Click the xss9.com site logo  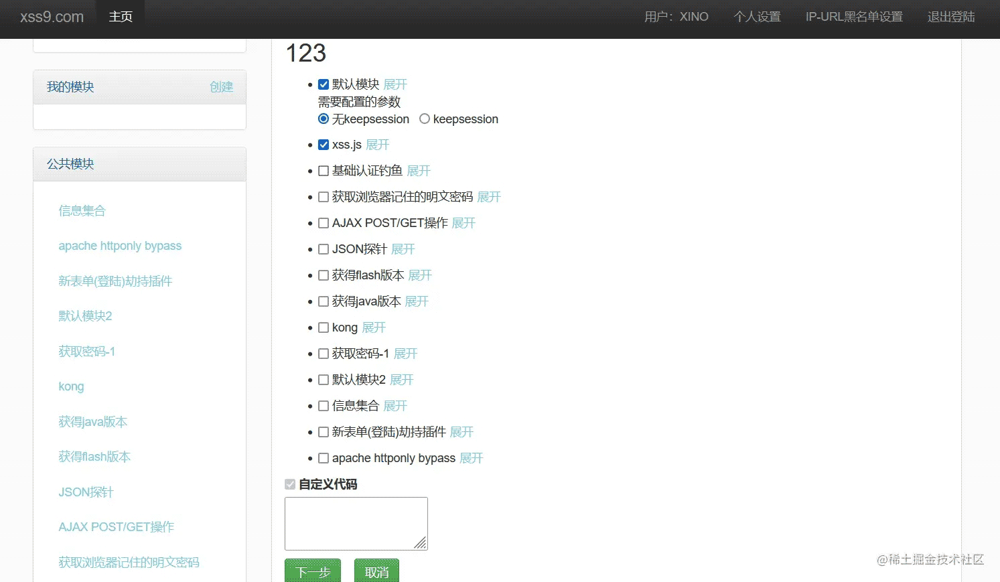click(52, 17)
